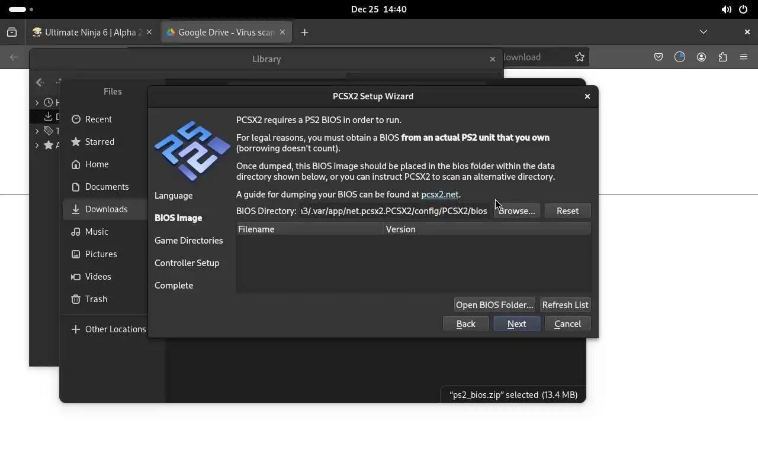Select Language step in wizard sidebar

pos(174,196)
